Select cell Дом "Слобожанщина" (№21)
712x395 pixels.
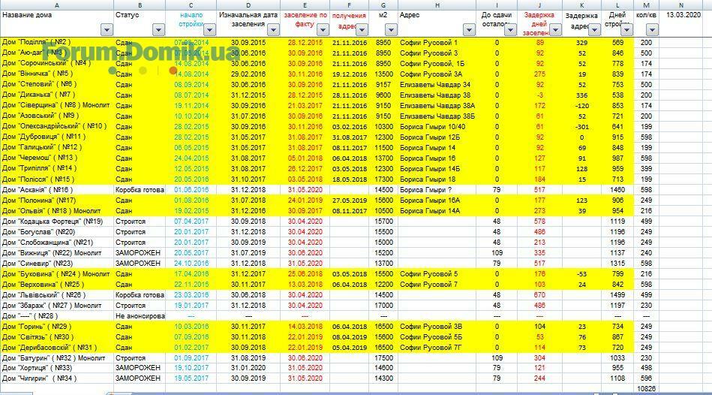pos(57,243)
